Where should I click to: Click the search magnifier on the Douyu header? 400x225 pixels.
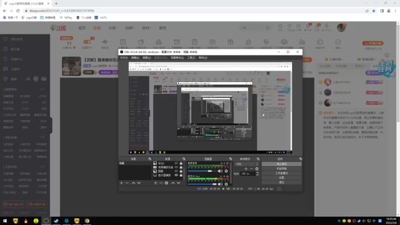click(x=267, y=28)
